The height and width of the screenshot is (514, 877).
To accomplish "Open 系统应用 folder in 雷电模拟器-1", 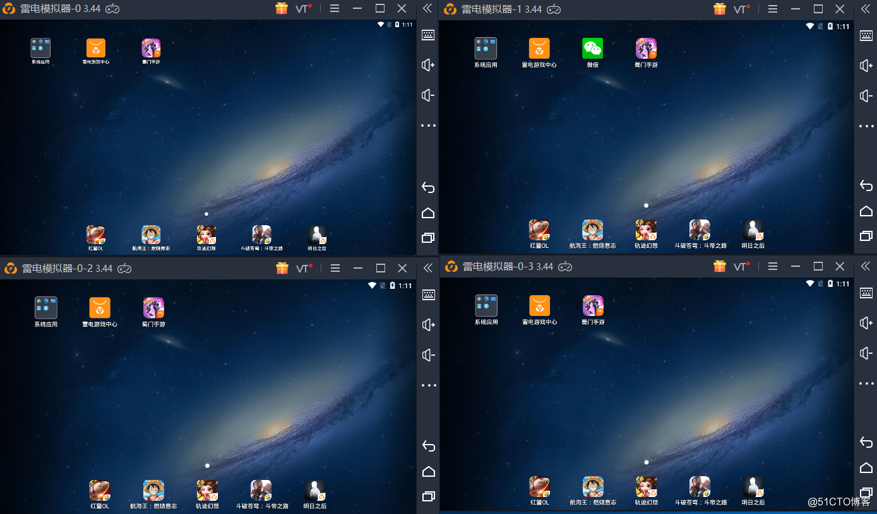I will [x=486, y=49].
